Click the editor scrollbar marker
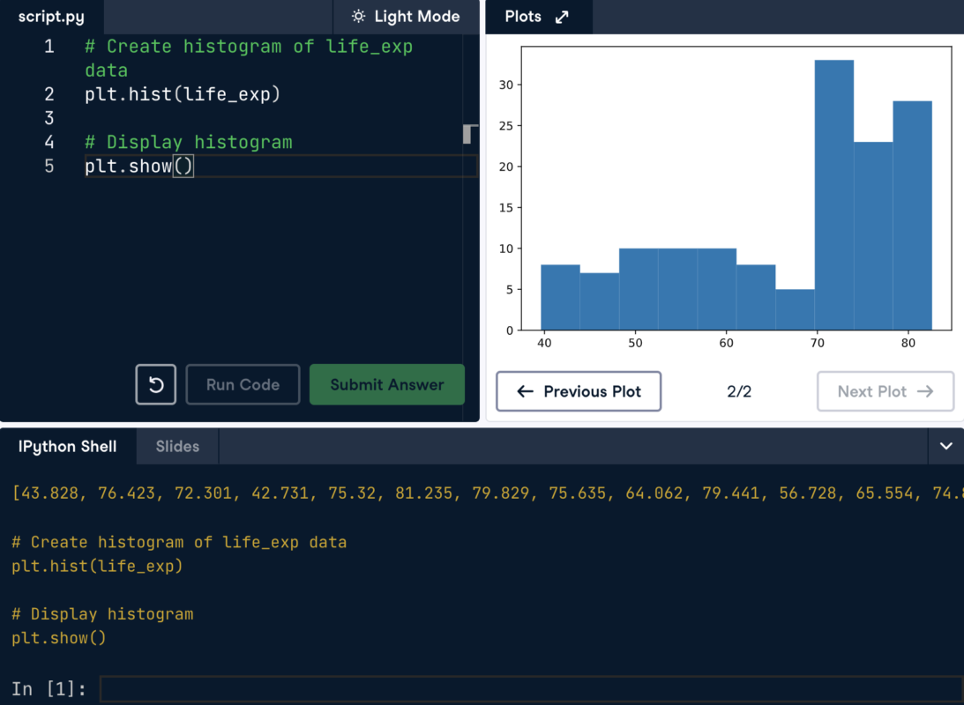964x705 pixels. click(470, 134)
